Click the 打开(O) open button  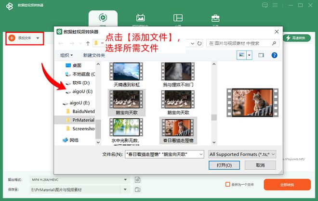tap(224, 165)
